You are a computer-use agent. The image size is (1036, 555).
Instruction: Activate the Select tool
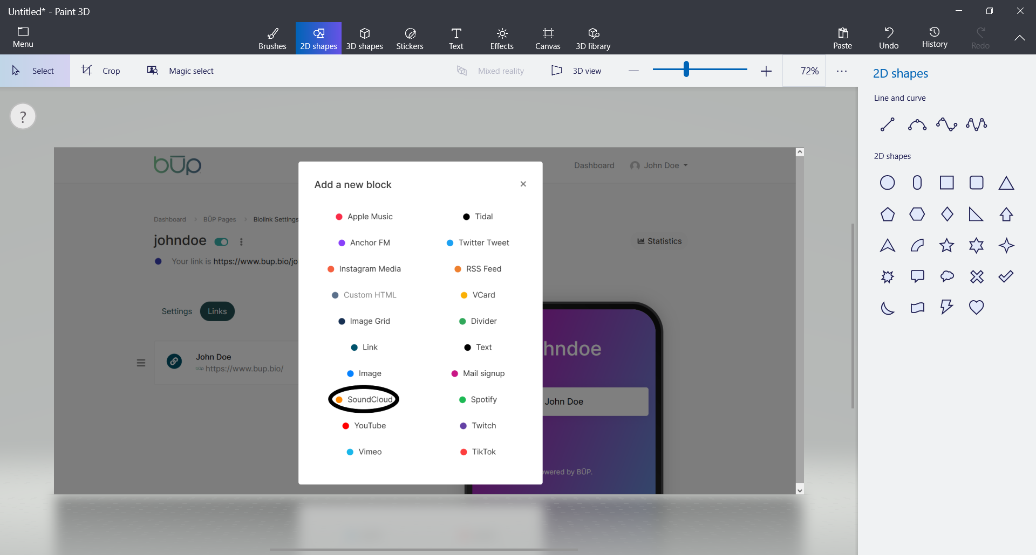(35, 71)
